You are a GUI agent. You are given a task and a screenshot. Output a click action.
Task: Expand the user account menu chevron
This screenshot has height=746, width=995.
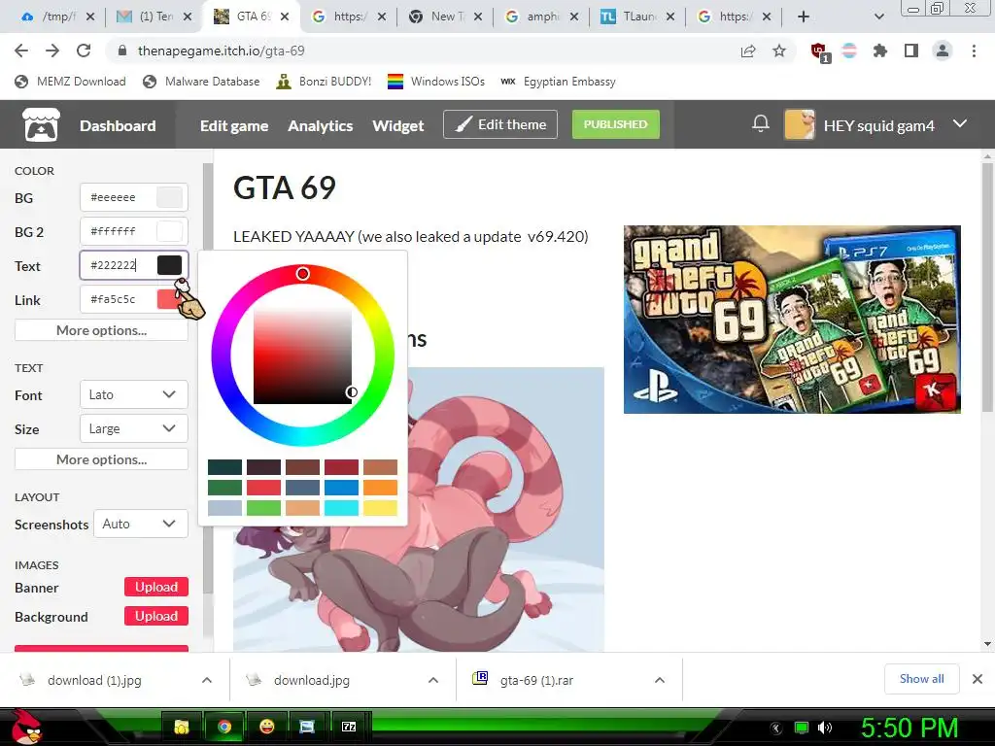coord(960,124)
